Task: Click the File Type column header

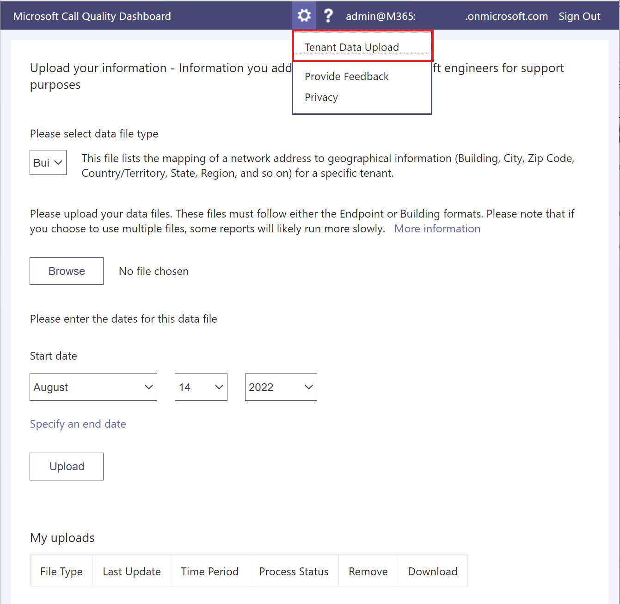Action: pyautogui.click(x=61, y=572)
